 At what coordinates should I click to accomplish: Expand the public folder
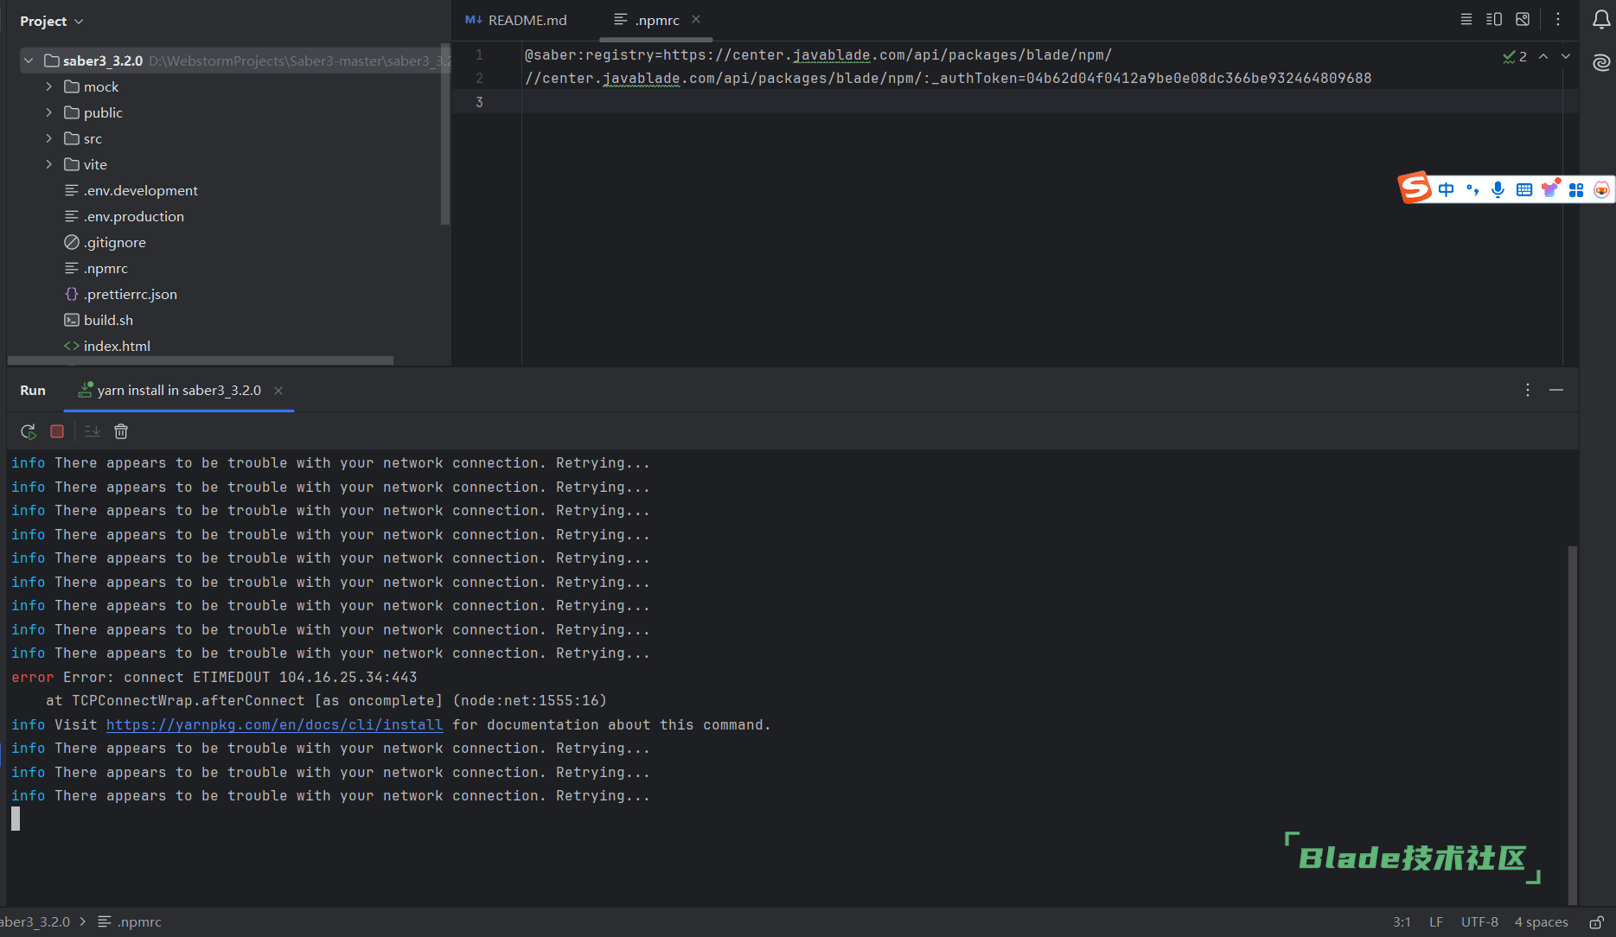(x=49, y=112)
